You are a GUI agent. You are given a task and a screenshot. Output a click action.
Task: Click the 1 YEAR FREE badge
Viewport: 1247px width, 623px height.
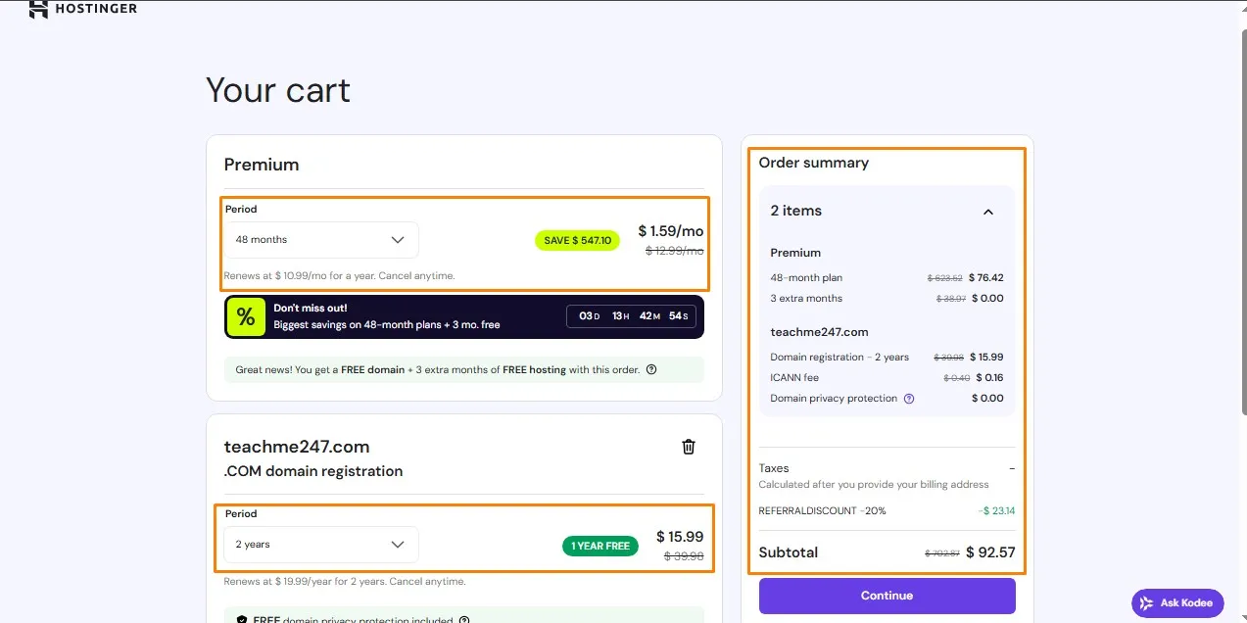[x=600, y=547]
